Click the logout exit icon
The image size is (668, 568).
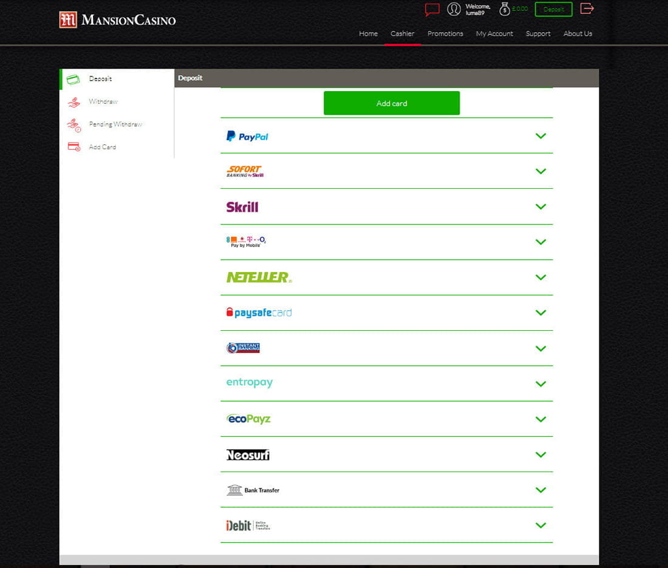click(x=587, y=8)
